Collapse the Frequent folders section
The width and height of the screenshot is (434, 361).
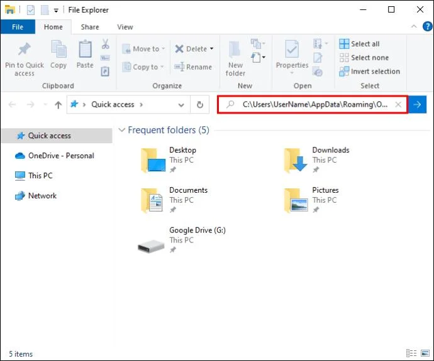click(x=121, y=130)
